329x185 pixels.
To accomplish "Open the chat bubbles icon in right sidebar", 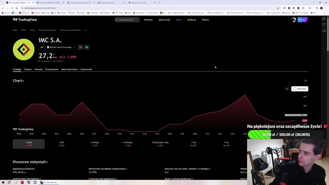I will [x=324, y=31].
